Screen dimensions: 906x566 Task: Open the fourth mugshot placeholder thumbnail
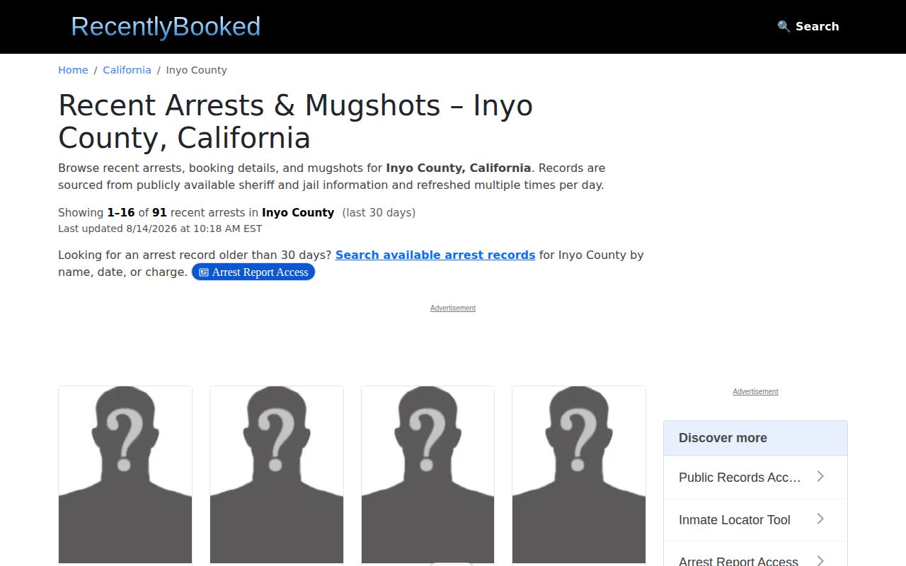point(579,475)
